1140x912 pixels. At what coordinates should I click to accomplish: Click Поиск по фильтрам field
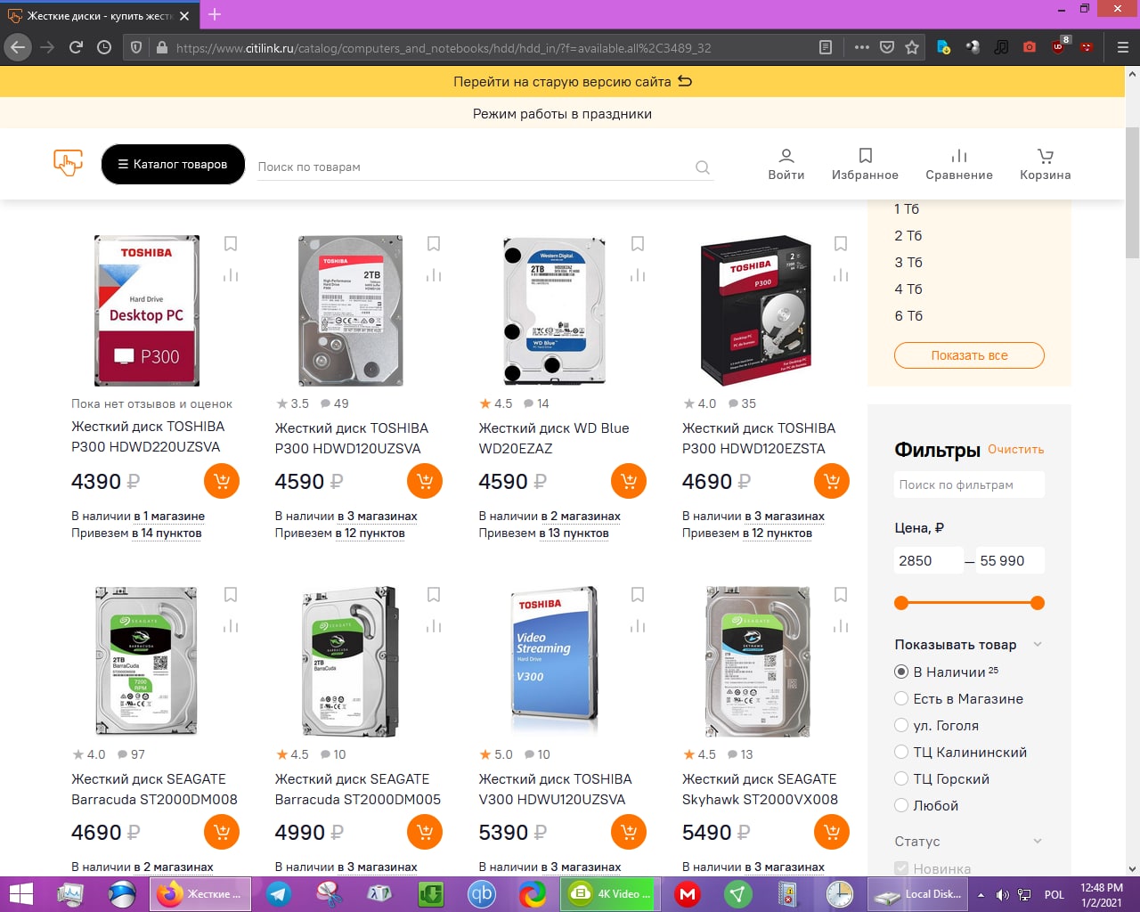[969, 484]
